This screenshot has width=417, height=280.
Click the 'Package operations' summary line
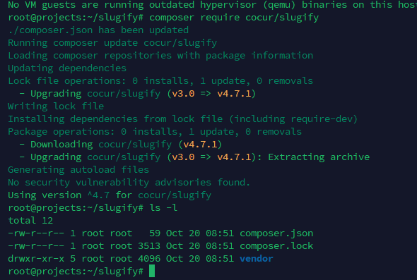(155, 132)
